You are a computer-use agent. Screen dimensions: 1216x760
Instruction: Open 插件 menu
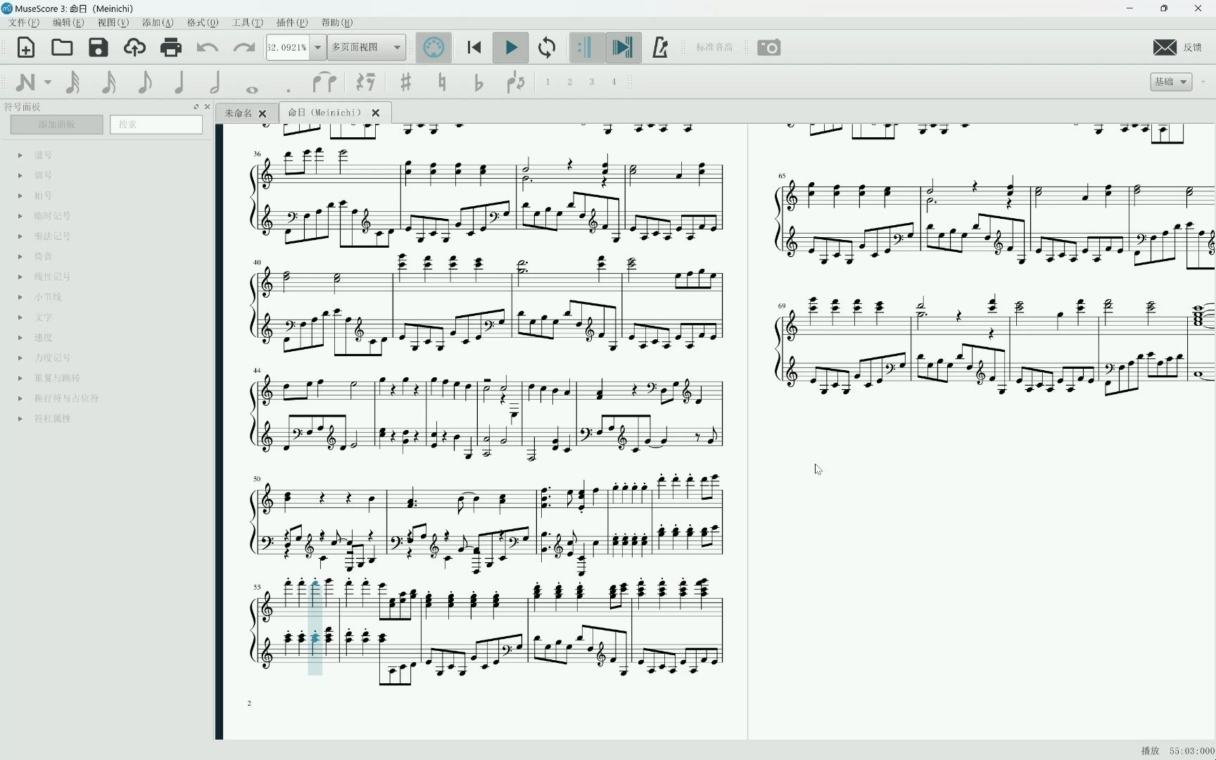(x=292, y=23)
